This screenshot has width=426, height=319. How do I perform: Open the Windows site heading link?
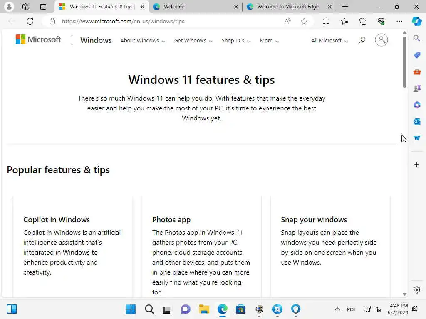(96, 40)
